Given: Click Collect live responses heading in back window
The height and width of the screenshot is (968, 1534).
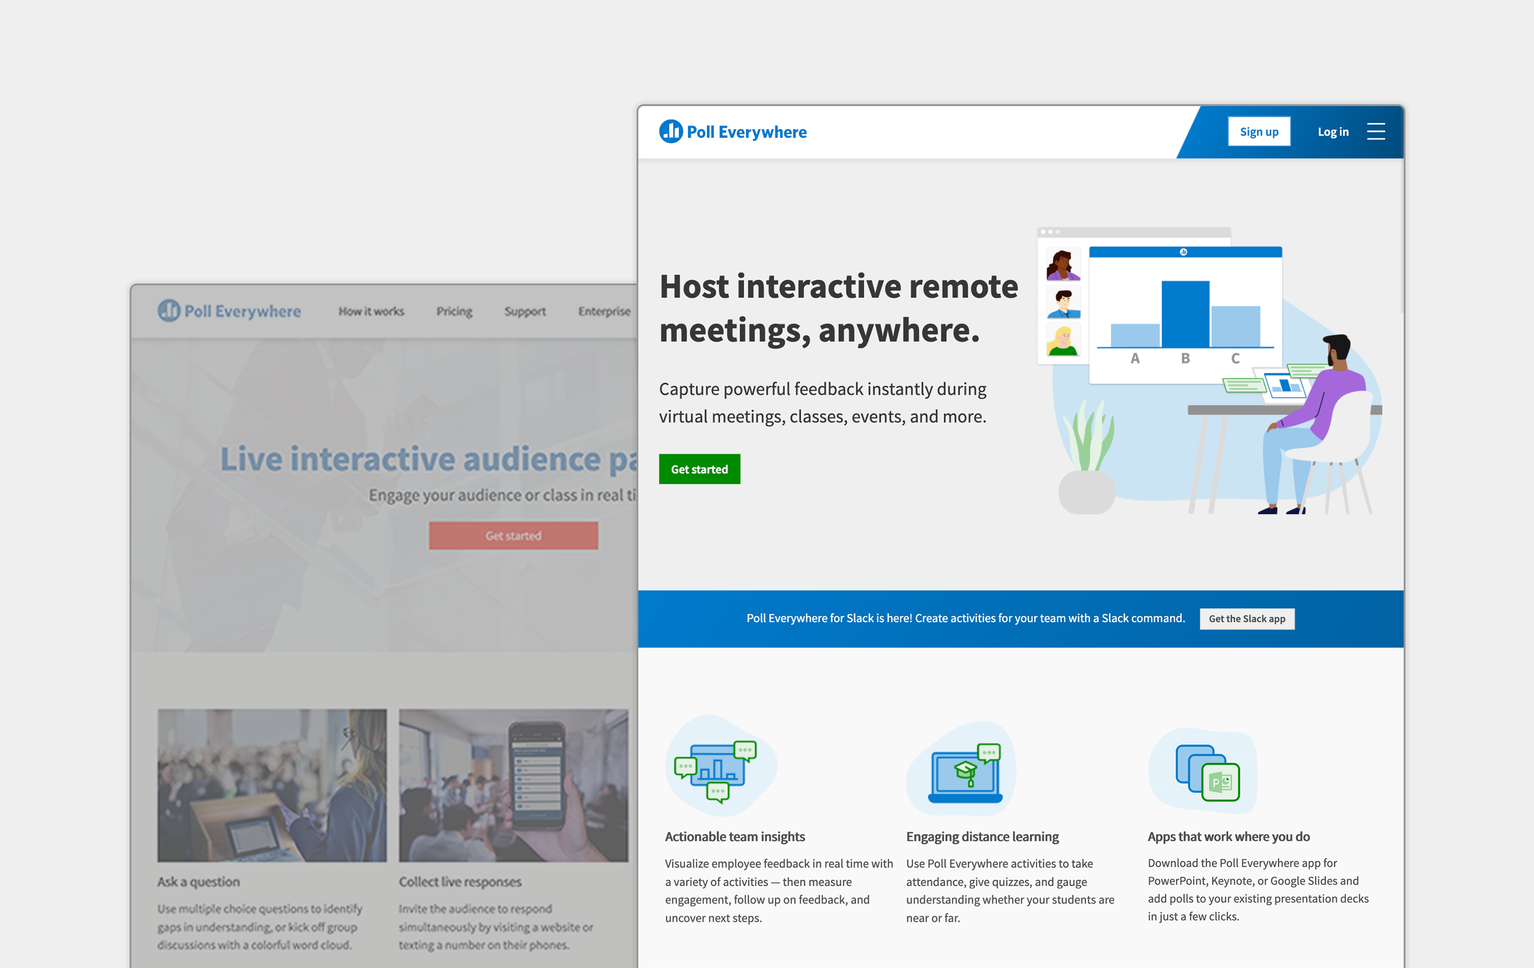Looking at the screenshot, I should (460, 881).
